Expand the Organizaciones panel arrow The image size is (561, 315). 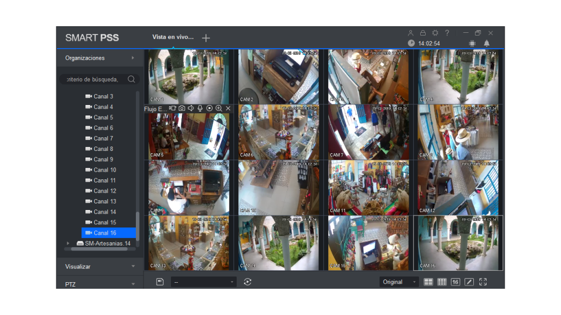click(x=133, y=58)
